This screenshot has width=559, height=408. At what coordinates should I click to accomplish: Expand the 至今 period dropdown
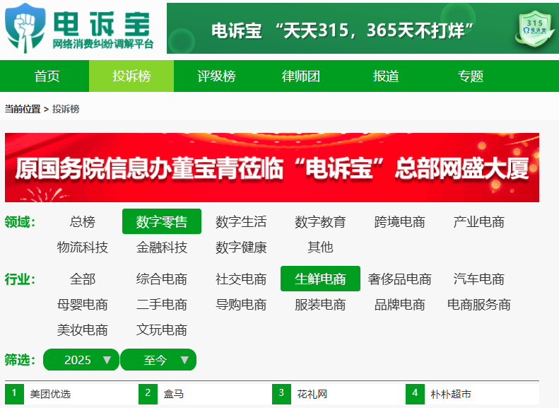pyautogui.click(x=158, y=359)
